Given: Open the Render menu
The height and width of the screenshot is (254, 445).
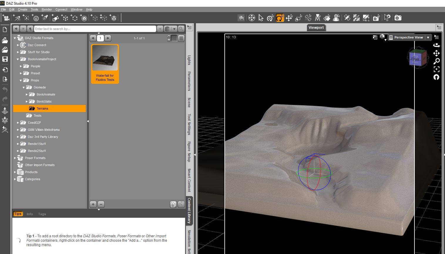Looking at the screenshot, I should 47,9.
